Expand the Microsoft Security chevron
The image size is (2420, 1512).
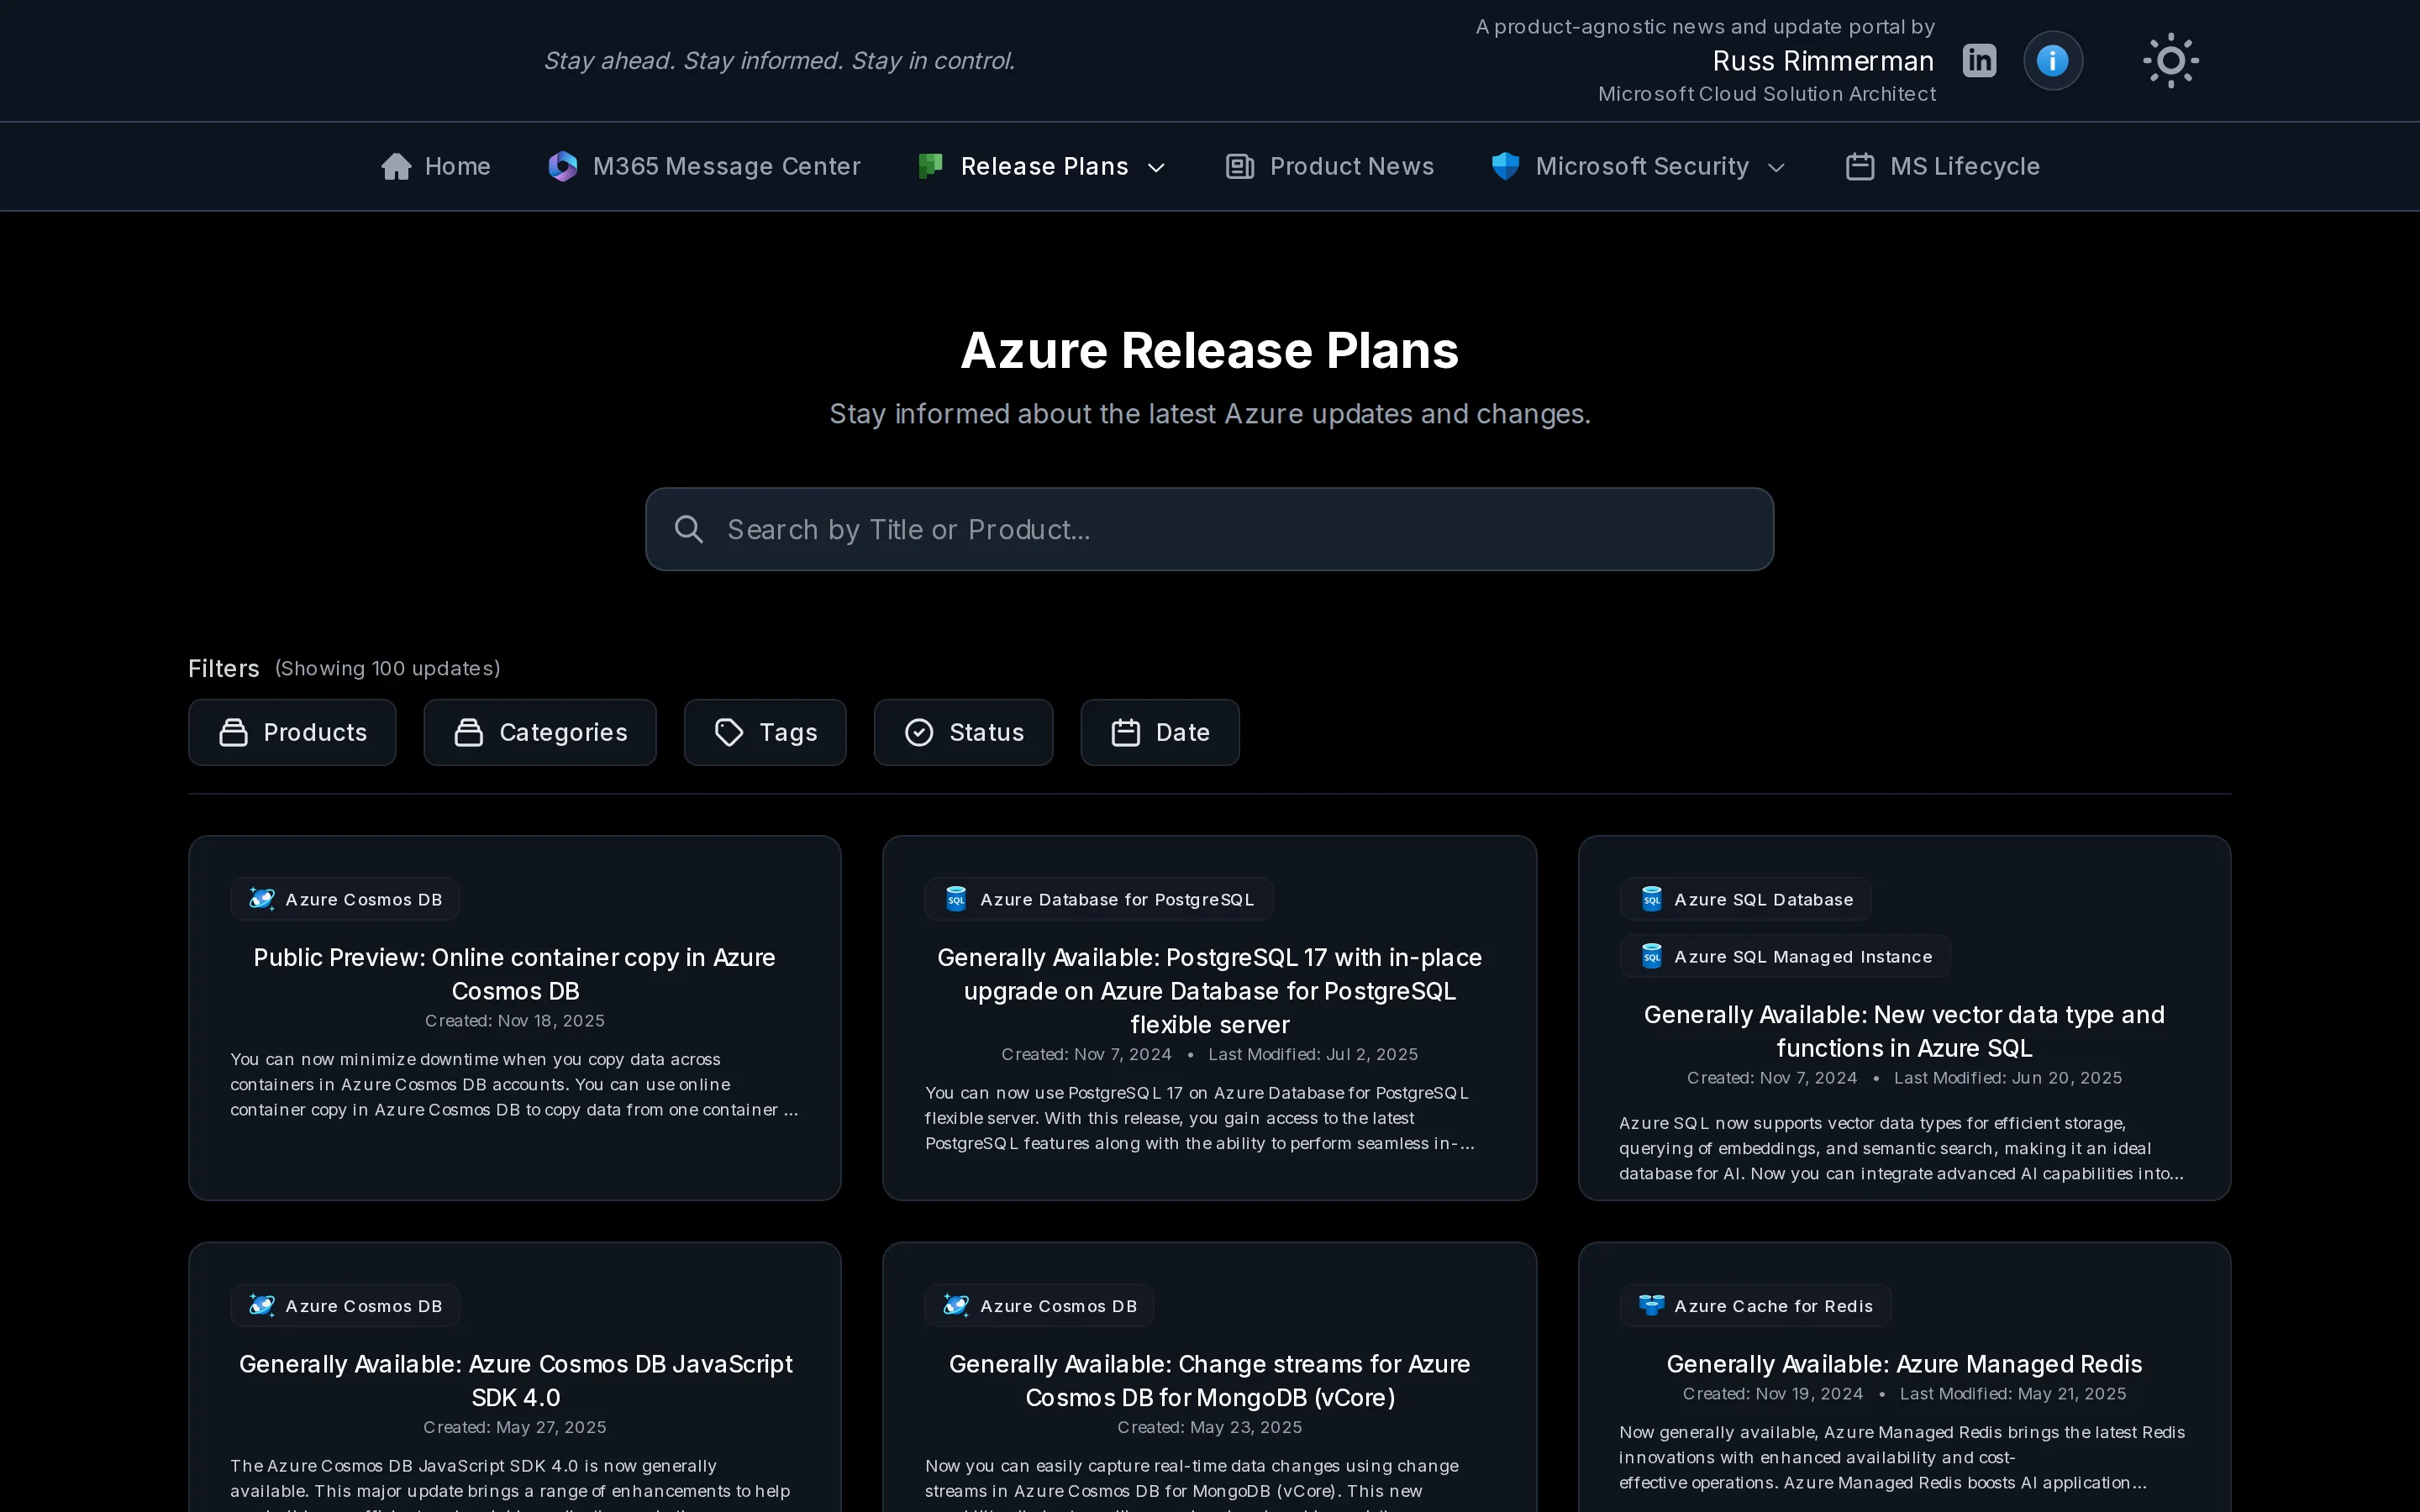coord(1776,167)
